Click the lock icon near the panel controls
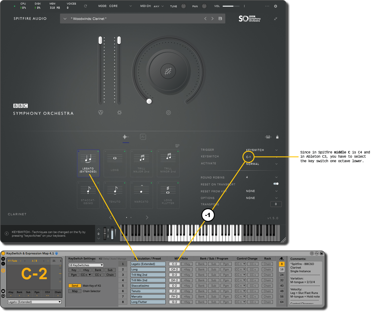 click(277, 137)
